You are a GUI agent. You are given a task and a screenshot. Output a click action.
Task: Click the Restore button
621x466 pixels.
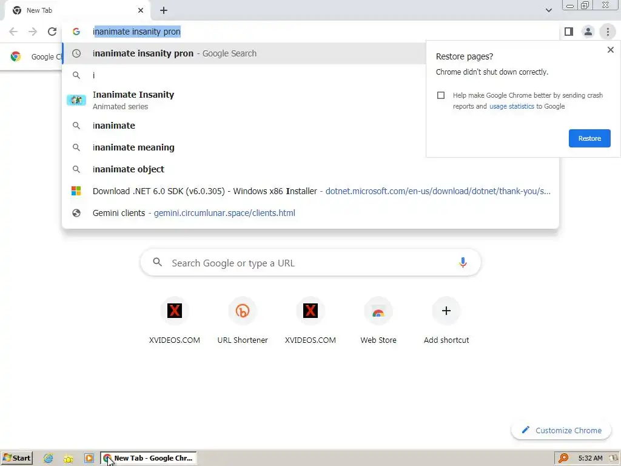[x=589, y=138]
